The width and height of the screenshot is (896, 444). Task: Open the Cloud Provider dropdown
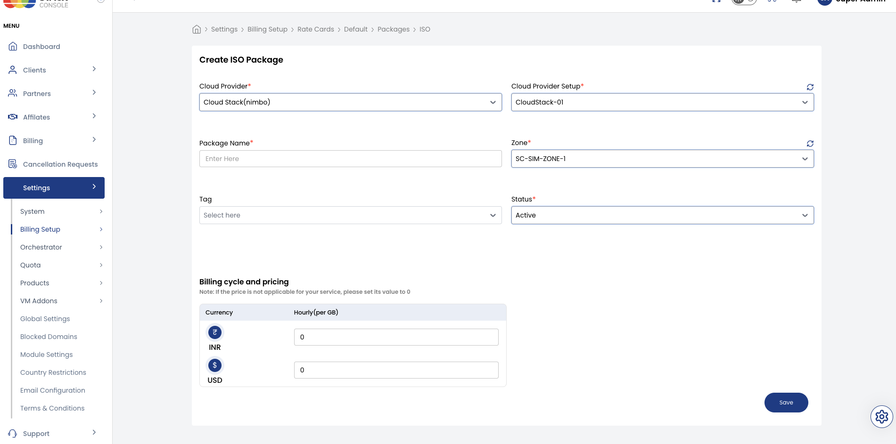tap(351, 102)
